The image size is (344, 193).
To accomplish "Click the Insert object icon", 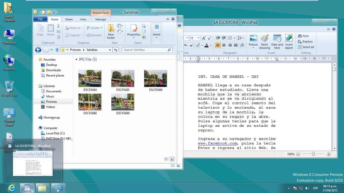I will [x=289, y=42].
